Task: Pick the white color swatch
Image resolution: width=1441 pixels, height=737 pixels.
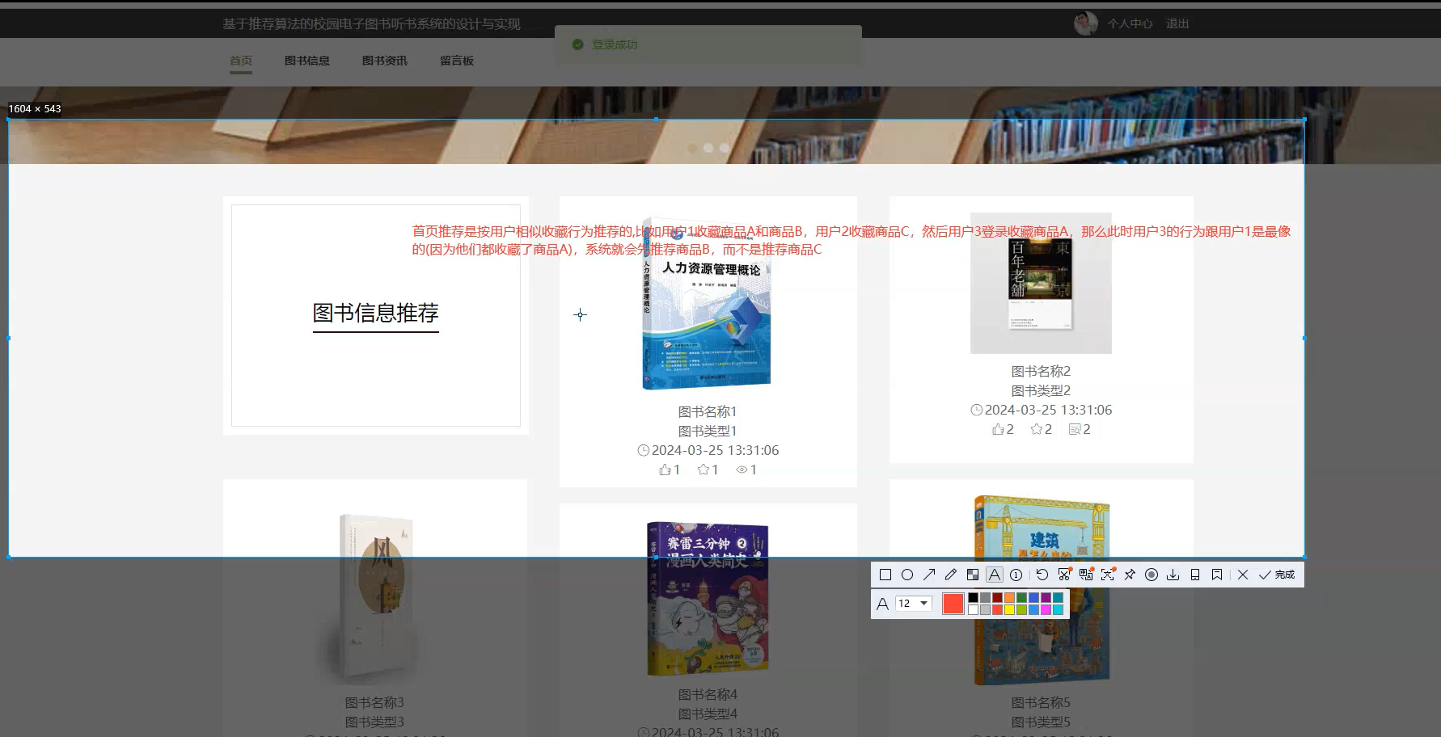Action: pyautogui.click(x=974, y=609)
